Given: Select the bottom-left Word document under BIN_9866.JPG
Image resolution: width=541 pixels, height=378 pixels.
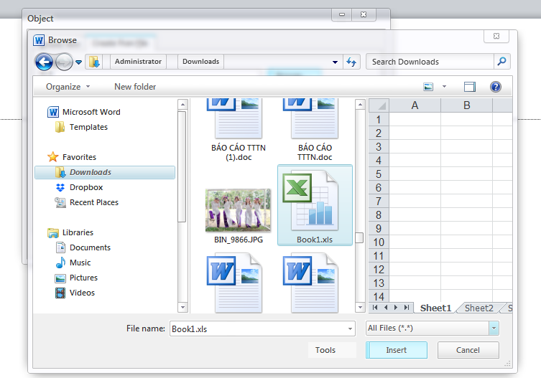Looking at the screenshot, I should [x=235, y=283].
